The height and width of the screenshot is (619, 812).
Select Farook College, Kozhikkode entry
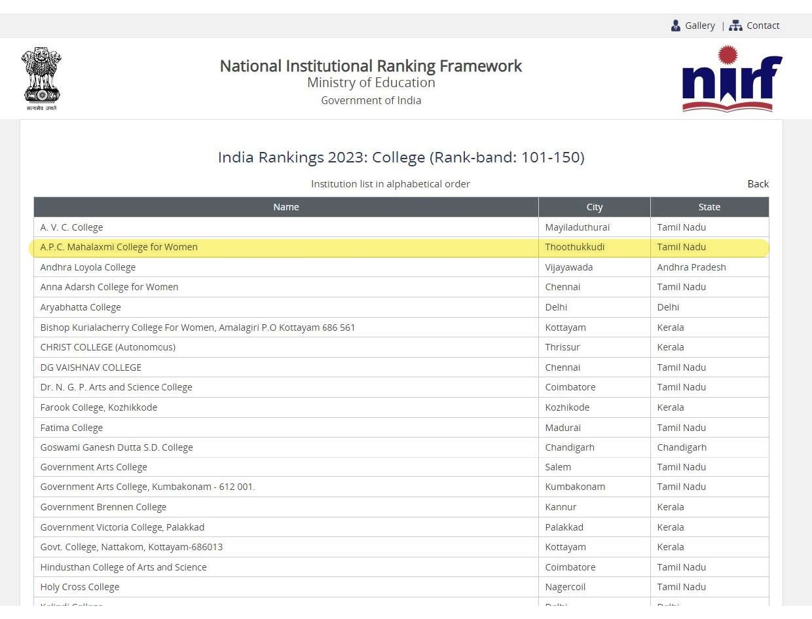tap(99, 407)
